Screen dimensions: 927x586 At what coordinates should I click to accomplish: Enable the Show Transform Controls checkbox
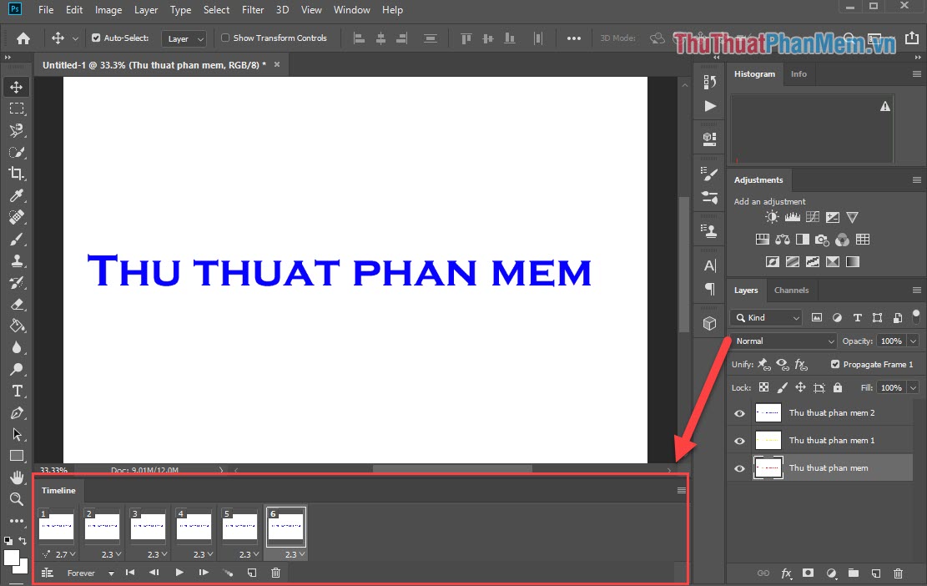[224, 38]
